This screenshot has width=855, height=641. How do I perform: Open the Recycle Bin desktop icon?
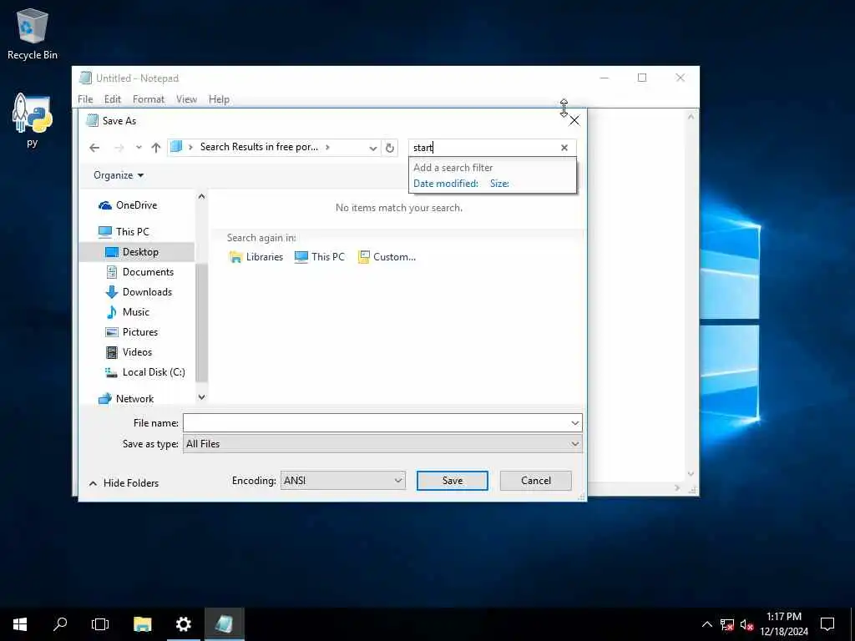click(x=33, y=33)
